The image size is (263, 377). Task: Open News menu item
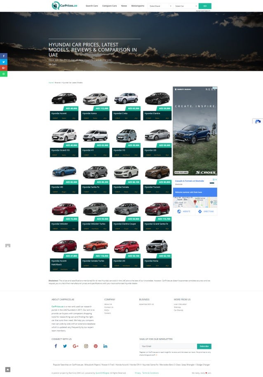click(124, 6)
